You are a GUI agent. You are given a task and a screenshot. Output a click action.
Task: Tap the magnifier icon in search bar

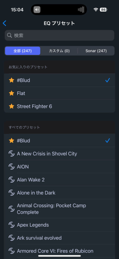(10, 35)
